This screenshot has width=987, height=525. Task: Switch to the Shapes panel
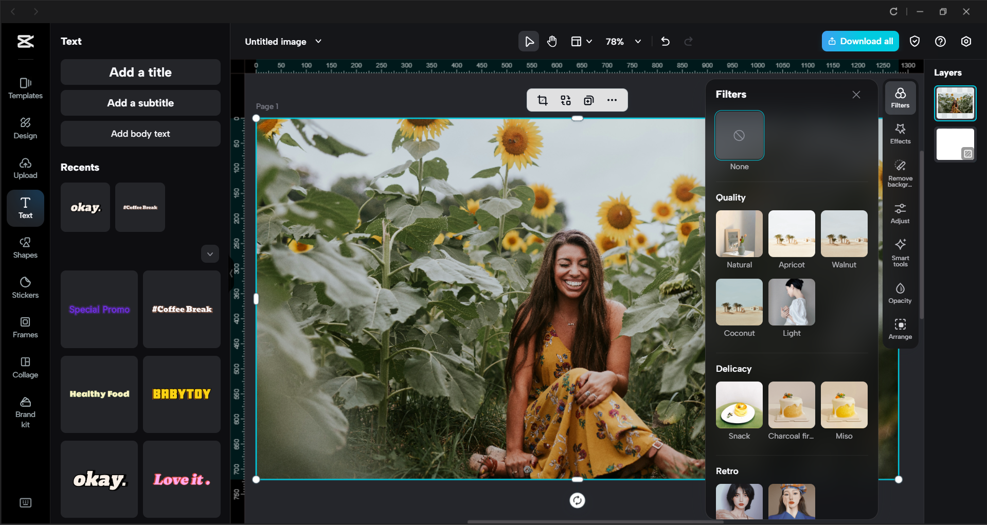25,247
